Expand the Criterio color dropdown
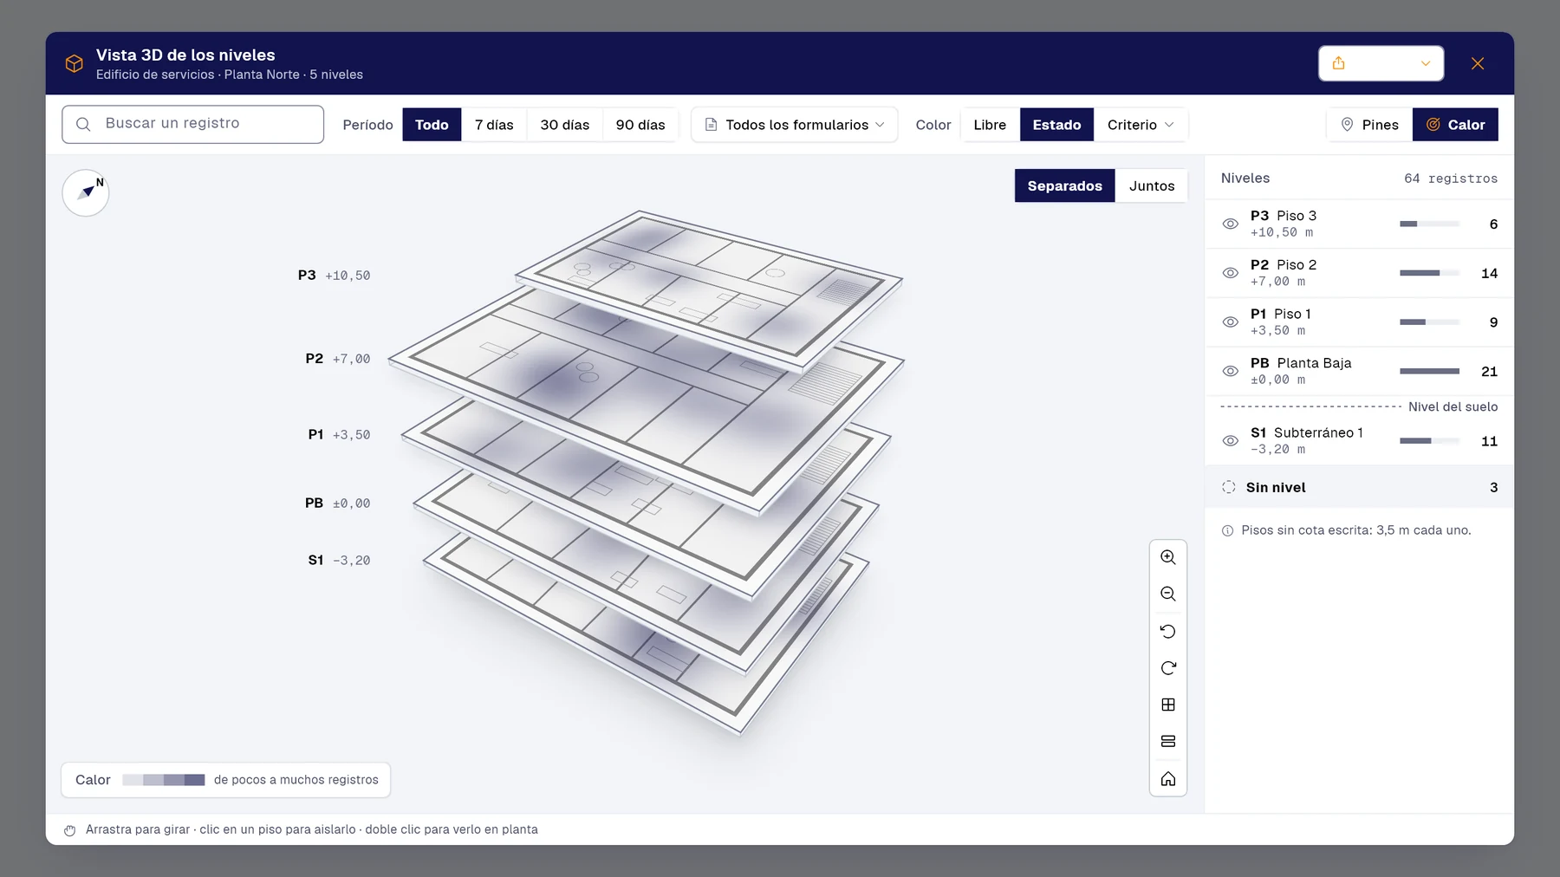 [1141, 125]
